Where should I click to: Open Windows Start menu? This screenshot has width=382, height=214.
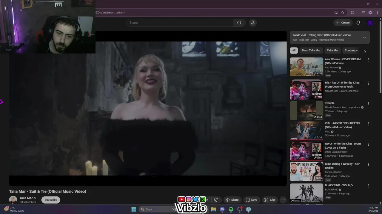click(134, 209)
